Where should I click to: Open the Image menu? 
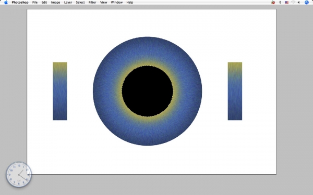(x=55, y=3)
